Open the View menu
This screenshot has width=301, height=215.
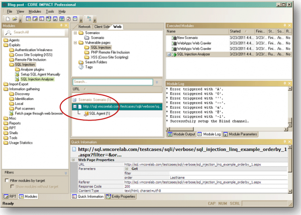click(x=20, y=11)
